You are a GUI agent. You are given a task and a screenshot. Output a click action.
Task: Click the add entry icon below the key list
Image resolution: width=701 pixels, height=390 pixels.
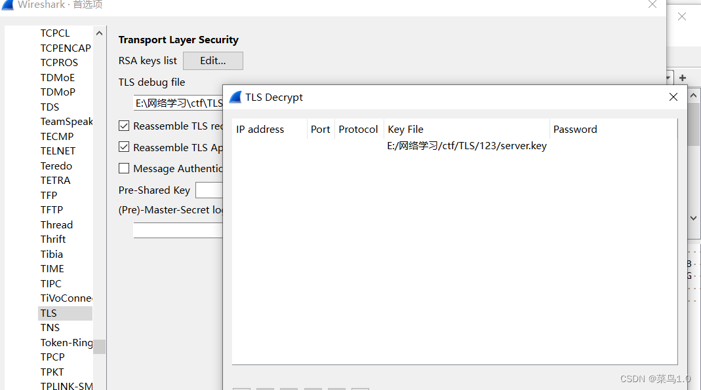pyautogui.click(x=241, y=387)
